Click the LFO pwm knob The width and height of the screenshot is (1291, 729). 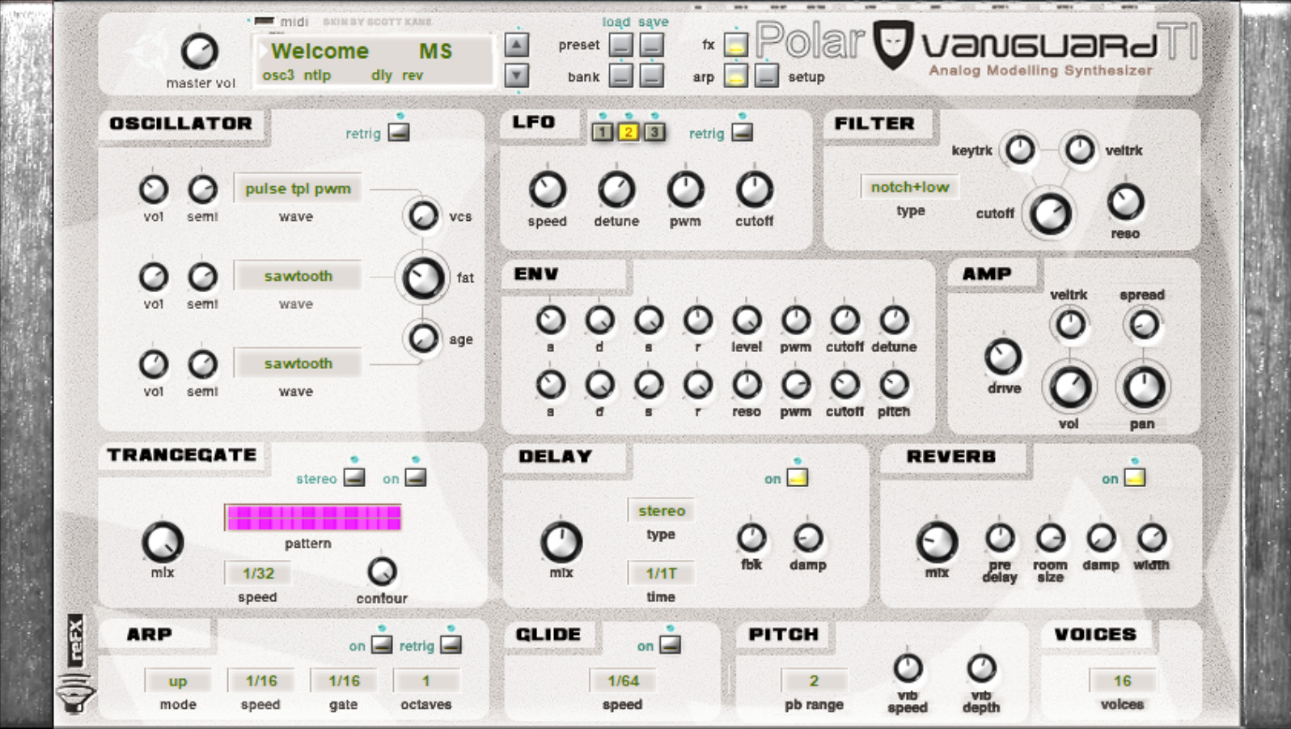[x=685, y=190]
